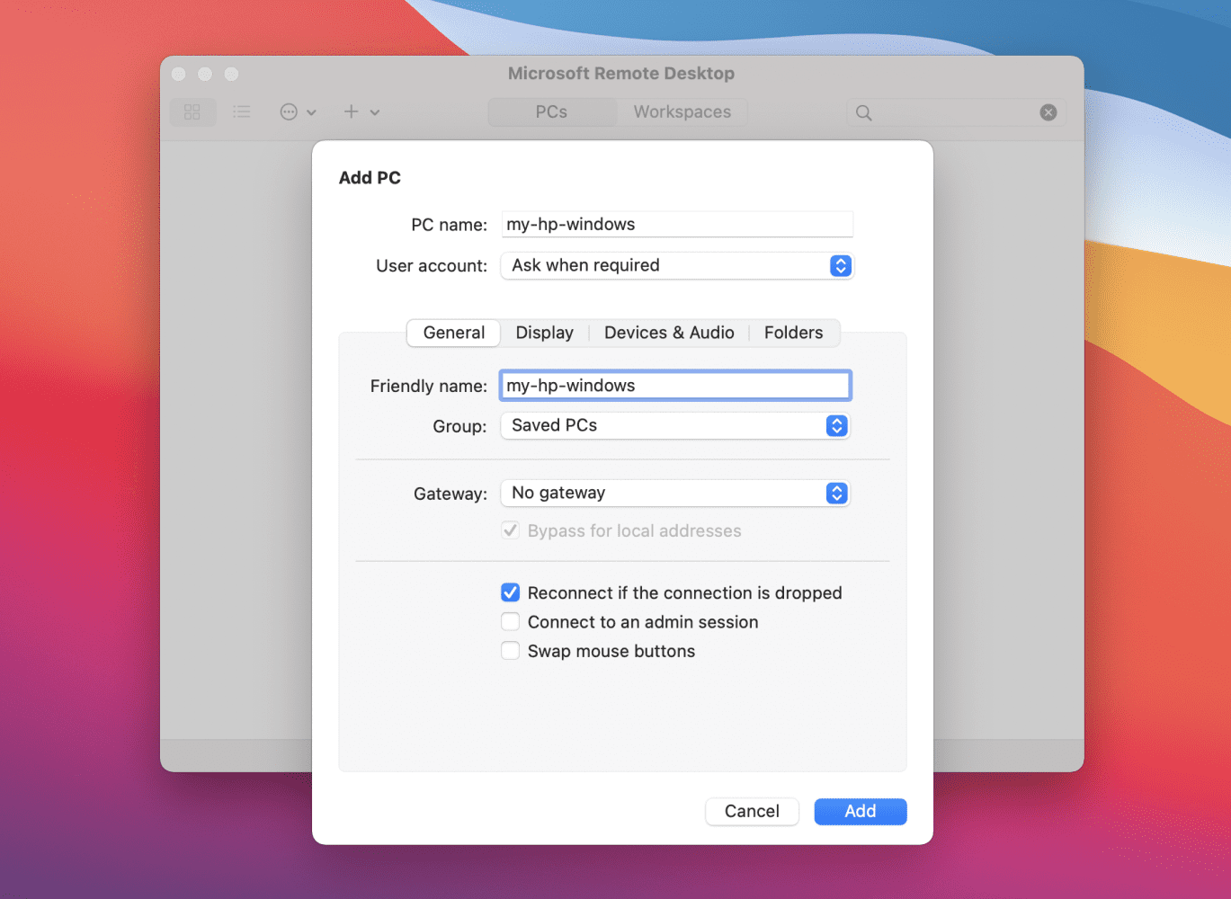Toggle Bypass for local addresses checkbox
1231x899 pixels.
coord(511,530)
